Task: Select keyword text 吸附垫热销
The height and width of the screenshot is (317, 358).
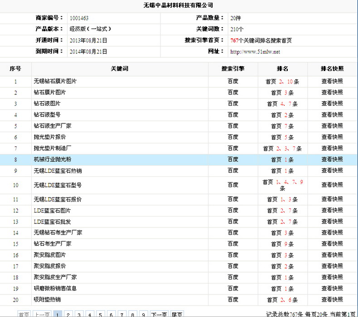Action: point(47,299)
